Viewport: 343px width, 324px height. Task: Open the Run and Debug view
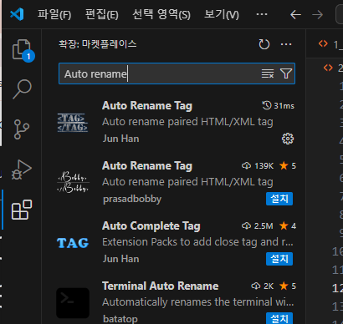[x=22, y=170]
